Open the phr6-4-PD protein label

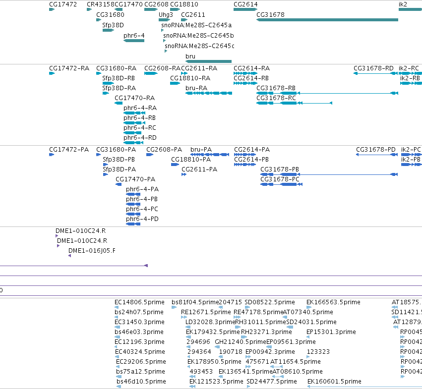click(142, 219)
